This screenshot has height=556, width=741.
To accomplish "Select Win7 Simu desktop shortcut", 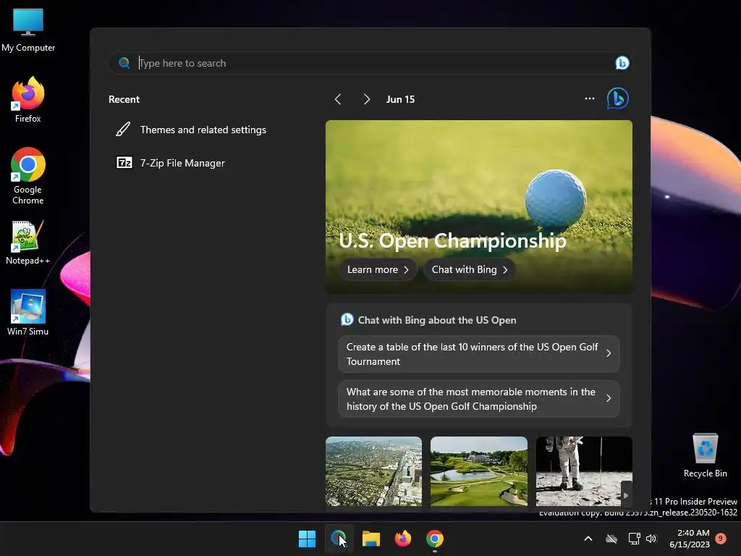I will click(x=28, y=313).
